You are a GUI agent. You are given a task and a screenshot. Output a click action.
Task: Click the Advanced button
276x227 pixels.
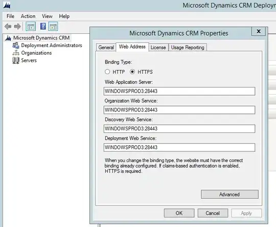point(229,194)
